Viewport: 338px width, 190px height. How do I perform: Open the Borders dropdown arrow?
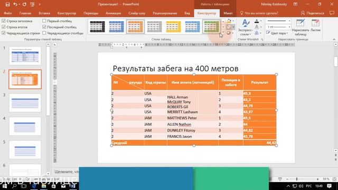[x=233, y=27]
